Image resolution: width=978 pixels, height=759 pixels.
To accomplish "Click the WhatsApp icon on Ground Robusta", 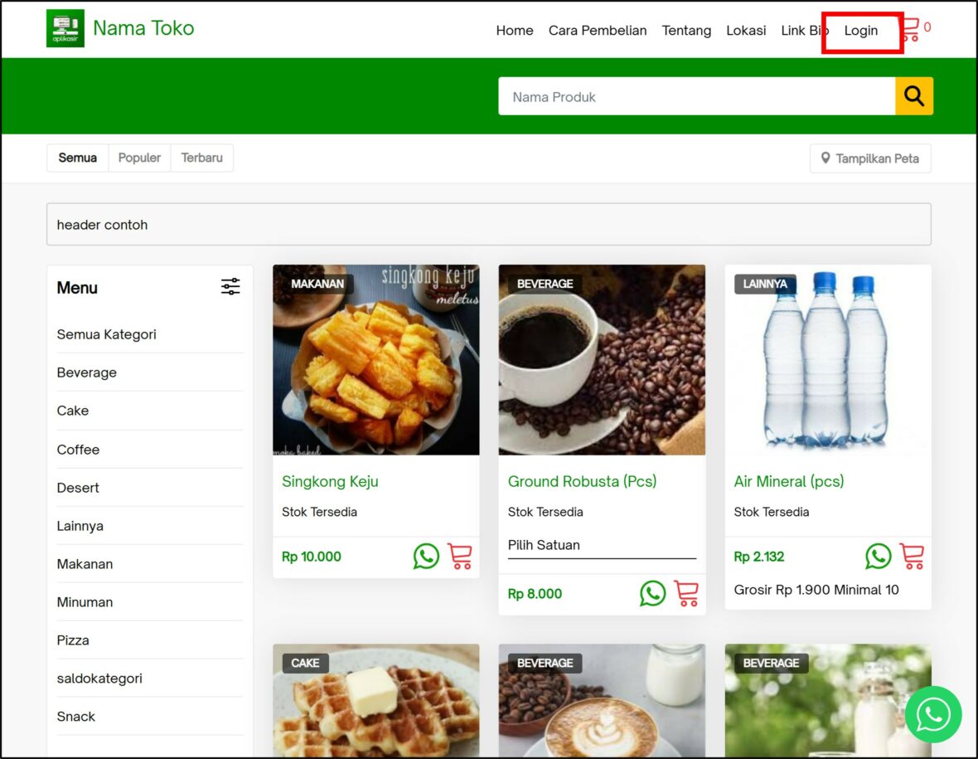I will click(652, 593).
